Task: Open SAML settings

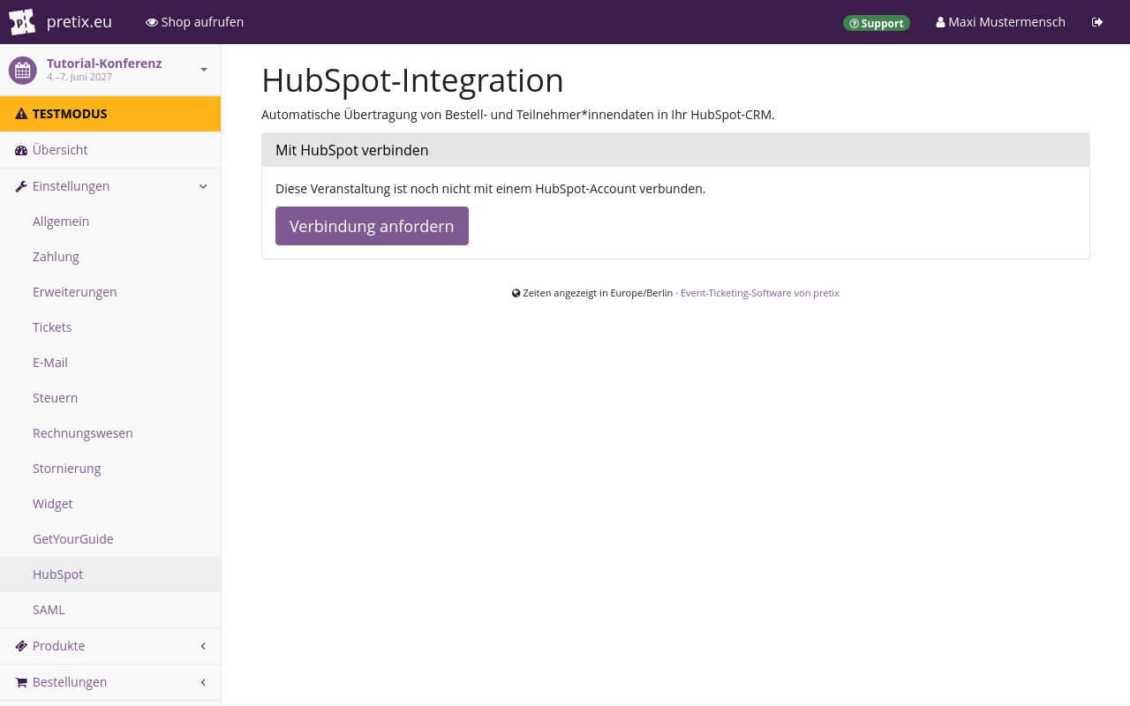Action: 110,610
